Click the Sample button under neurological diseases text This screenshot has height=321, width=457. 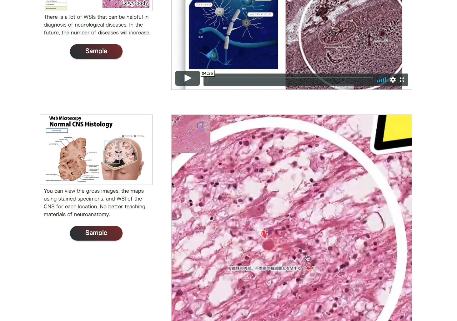pyautogui.click(x=96, y=51)
